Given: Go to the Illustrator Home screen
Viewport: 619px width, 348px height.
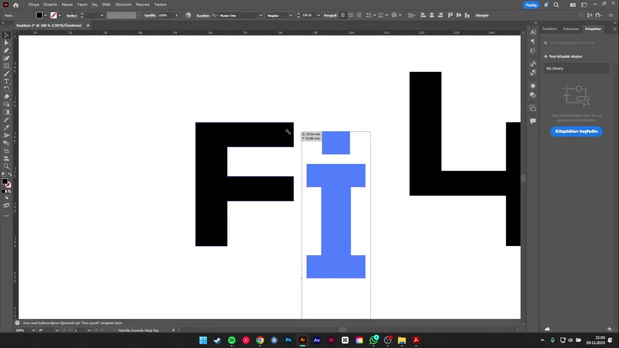Looking at the screenshot, I should (15, 5).
